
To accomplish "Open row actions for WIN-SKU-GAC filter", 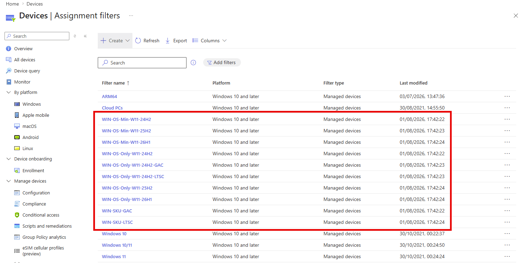I will [507, 211].
